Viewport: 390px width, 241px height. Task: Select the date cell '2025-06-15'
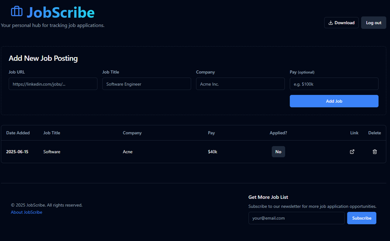(17, 152)
